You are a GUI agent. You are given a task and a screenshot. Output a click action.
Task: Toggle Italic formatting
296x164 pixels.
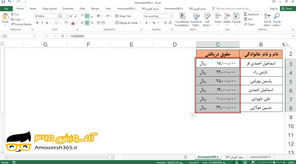click(42, 23)
